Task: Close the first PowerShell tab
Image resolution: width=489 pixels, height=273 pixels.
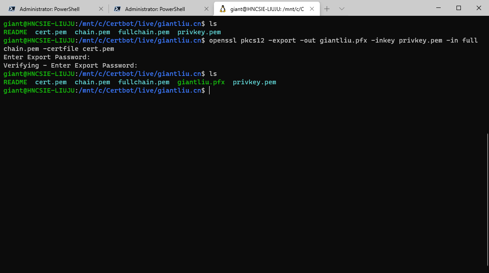Action: [x=101, y=9]
